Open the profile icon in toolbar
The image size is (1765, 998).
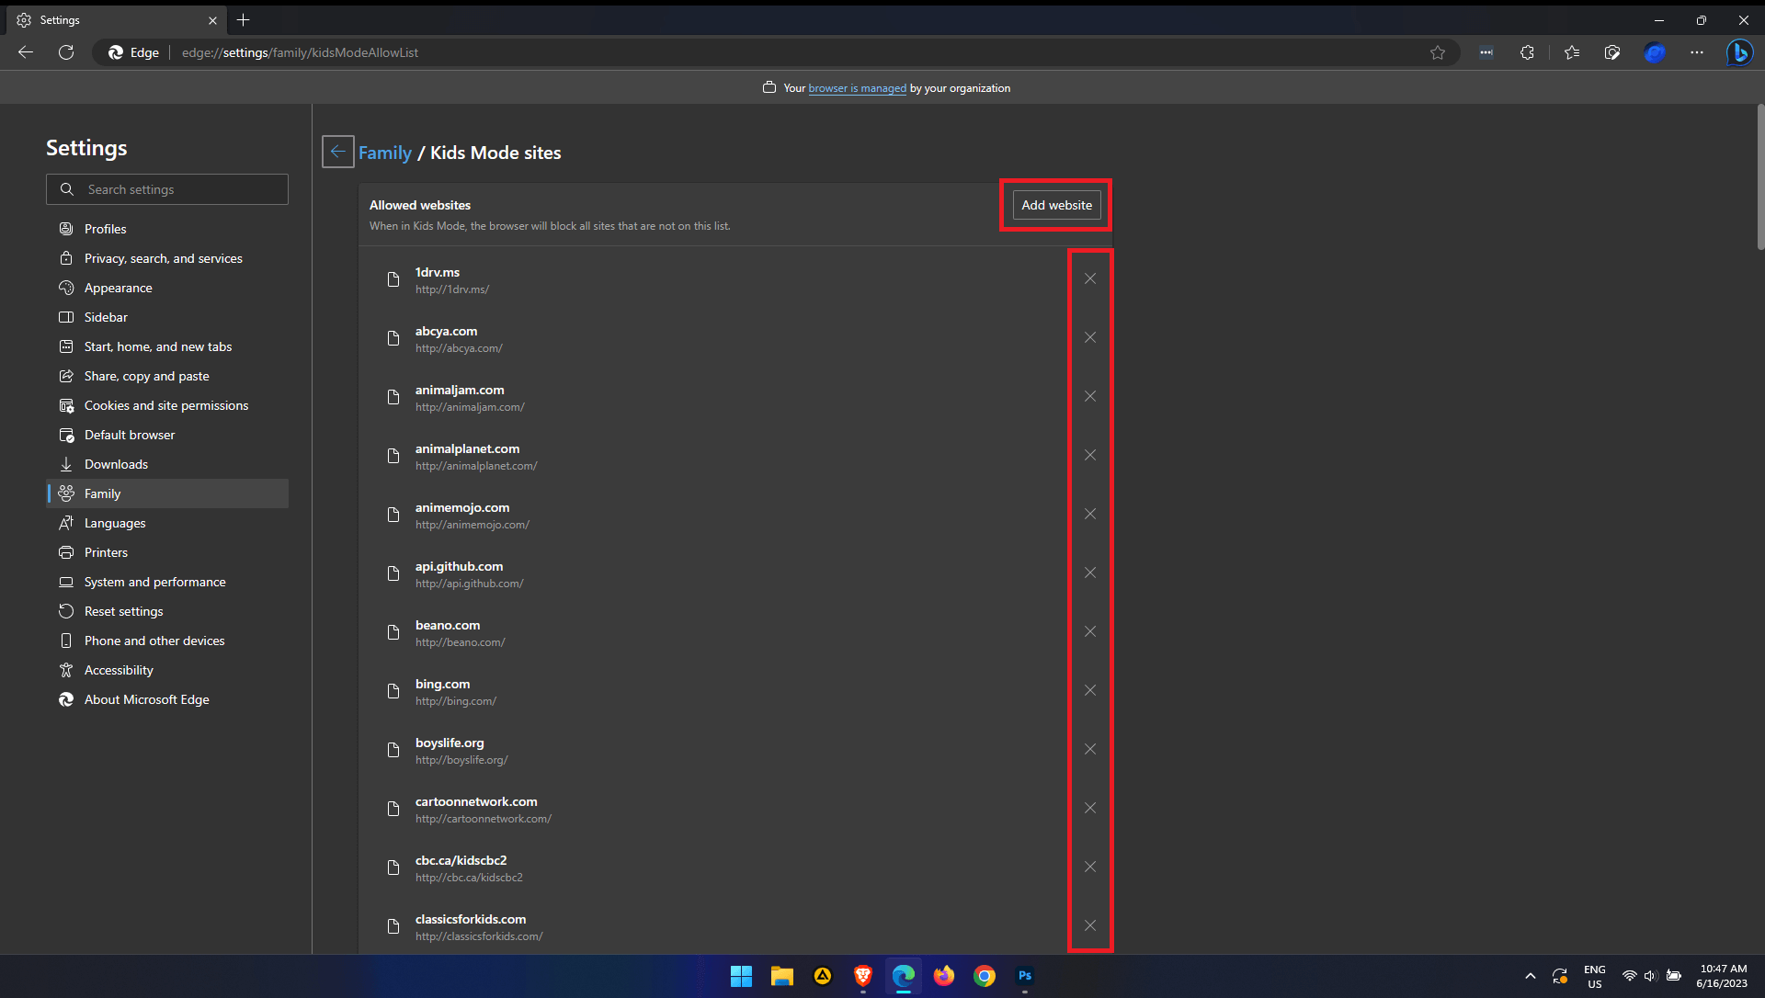tap(1655, 52)
